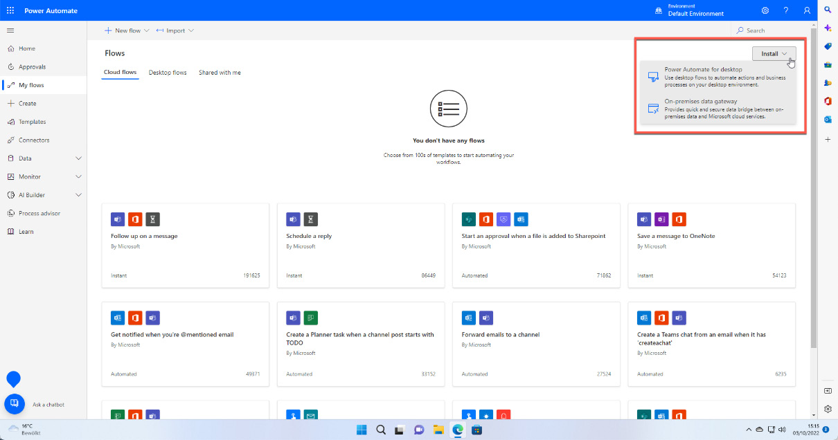838x440 pixels.
Task: Open Microsoft Store from the taskbar
Action: (476, 430)
